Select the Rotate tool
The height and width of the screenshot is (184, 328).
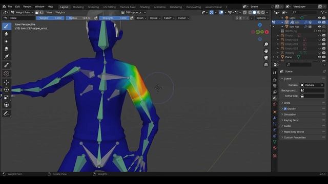6,90
